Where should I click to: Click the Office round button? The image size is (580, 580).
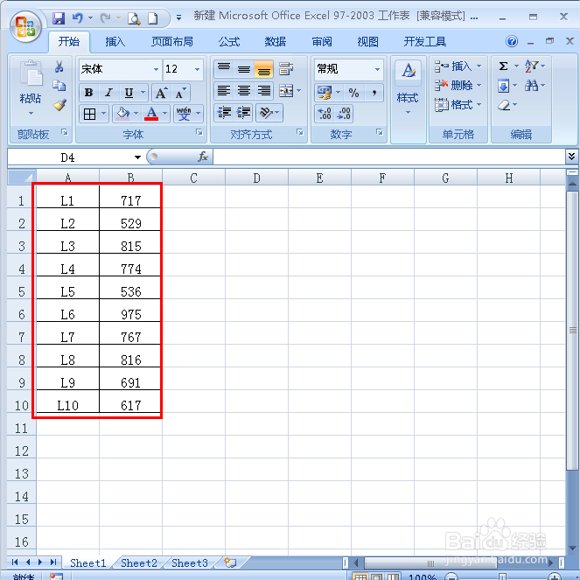click(25, 26)
